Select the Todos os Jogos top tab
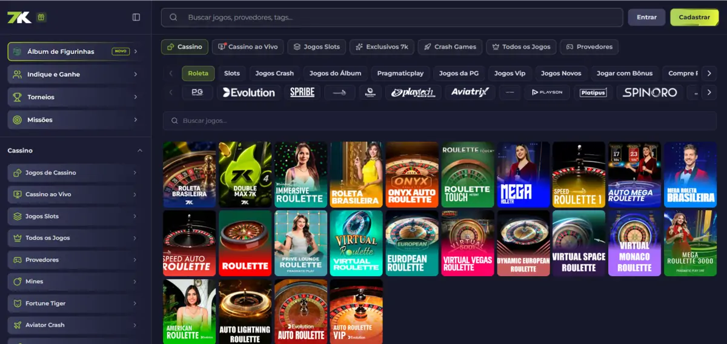The height and width of the screenshot is (344, 727). coord(522,47)
